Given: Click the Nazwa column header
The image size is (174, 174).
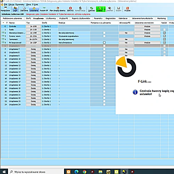Looking at the screenshot, I should pos(17,23).
